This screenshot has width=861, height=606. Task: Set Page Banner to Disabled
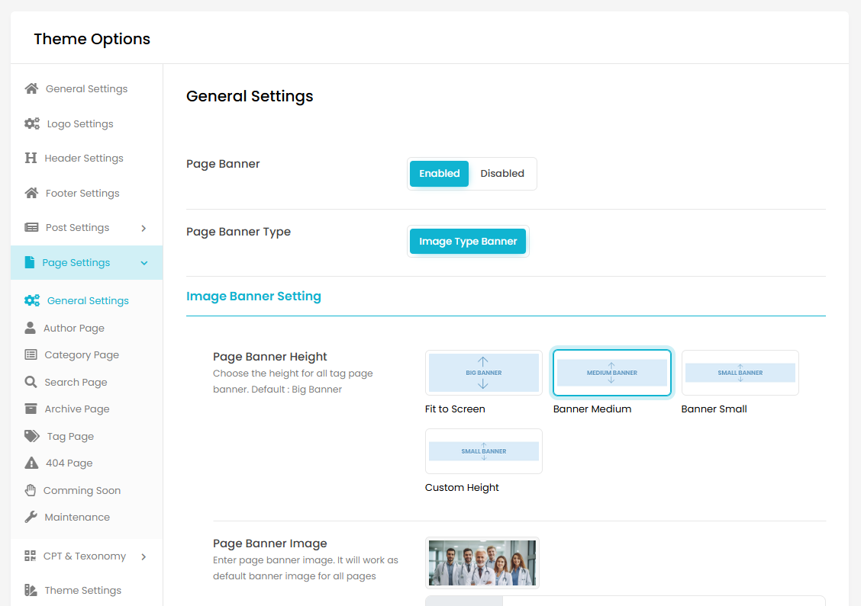pos(501,174)
